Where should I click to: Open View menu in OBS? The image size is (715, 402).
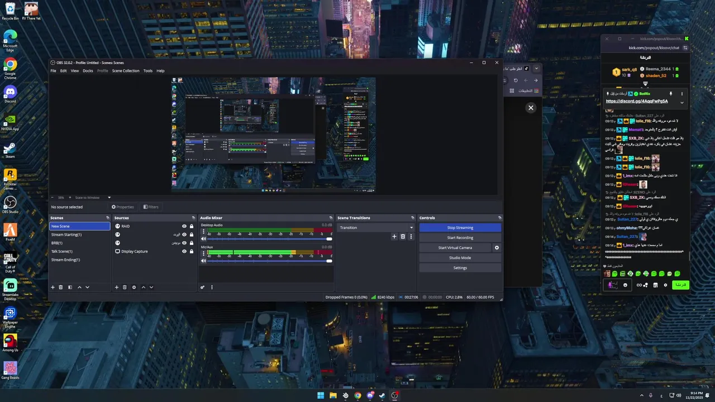click(74, 71)
